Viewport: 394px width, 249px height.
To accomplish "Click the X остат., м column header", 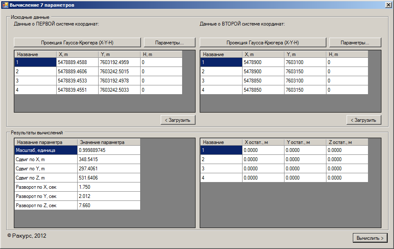I will point(263,142).
